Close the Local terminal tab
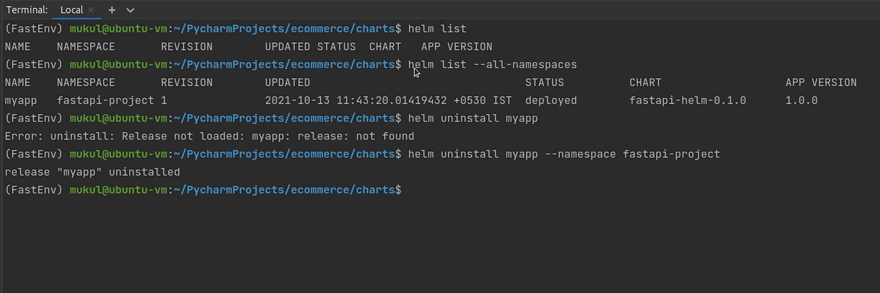 tap(91, 10)
